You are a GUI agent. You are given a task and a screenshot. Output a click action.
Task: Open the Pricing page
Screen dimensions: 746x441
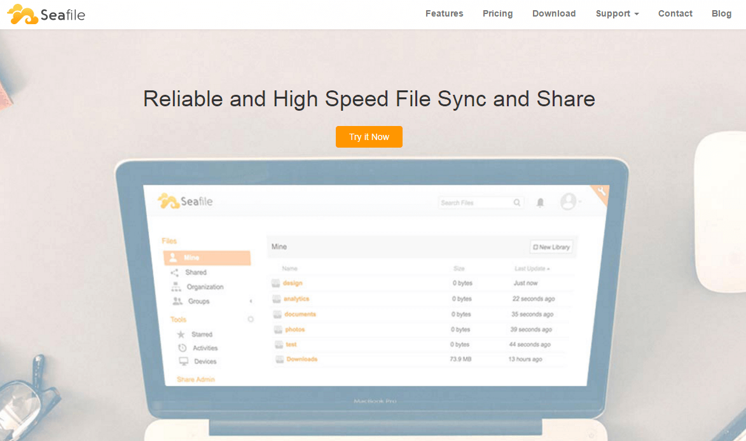pos(497,14)
